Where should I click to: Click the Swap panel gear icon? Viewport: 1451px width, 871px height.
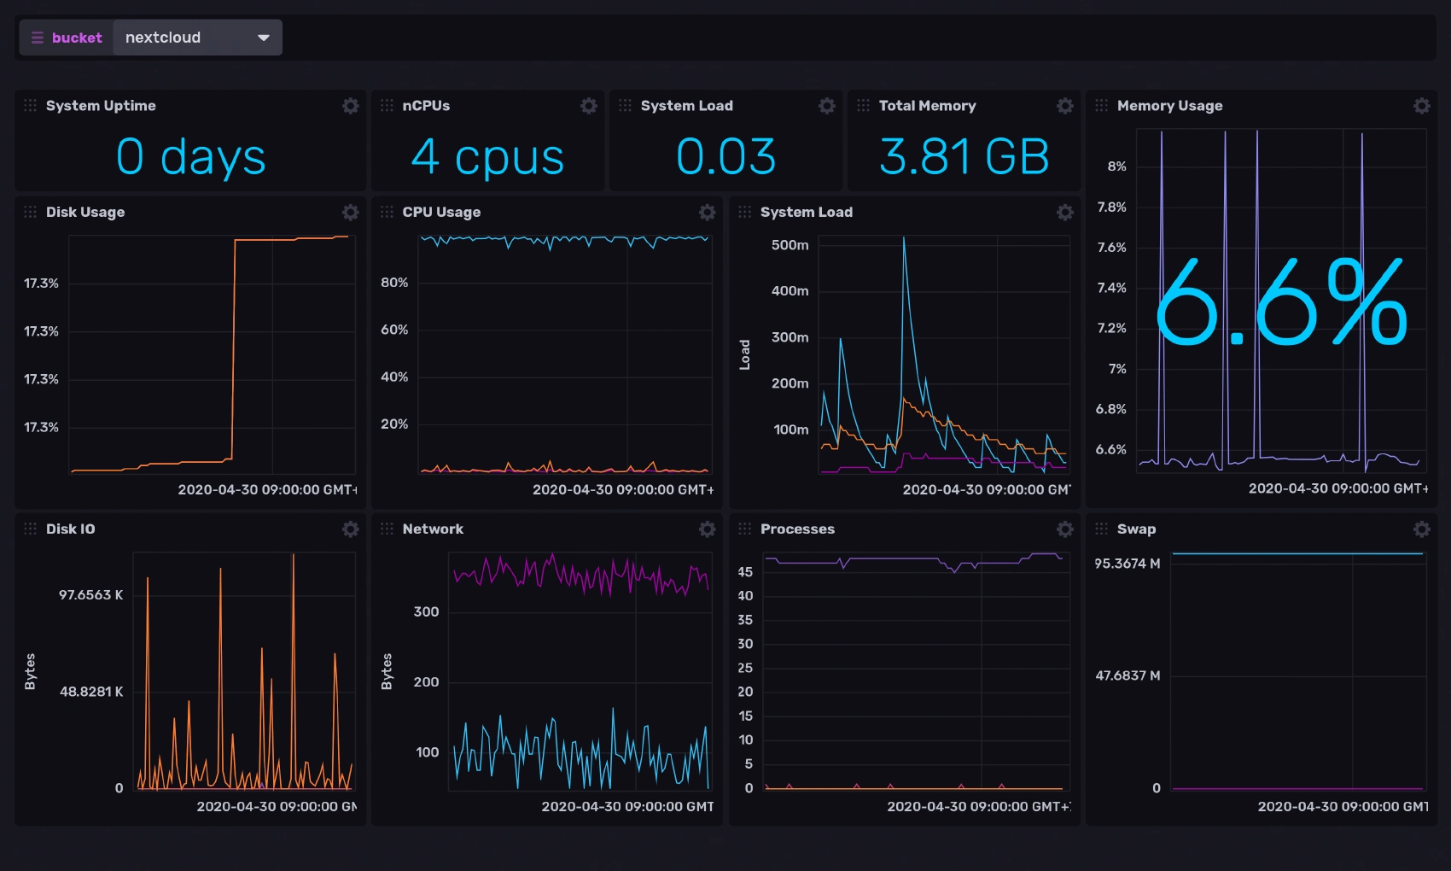pyautogui.click(x=1421, y=529)
